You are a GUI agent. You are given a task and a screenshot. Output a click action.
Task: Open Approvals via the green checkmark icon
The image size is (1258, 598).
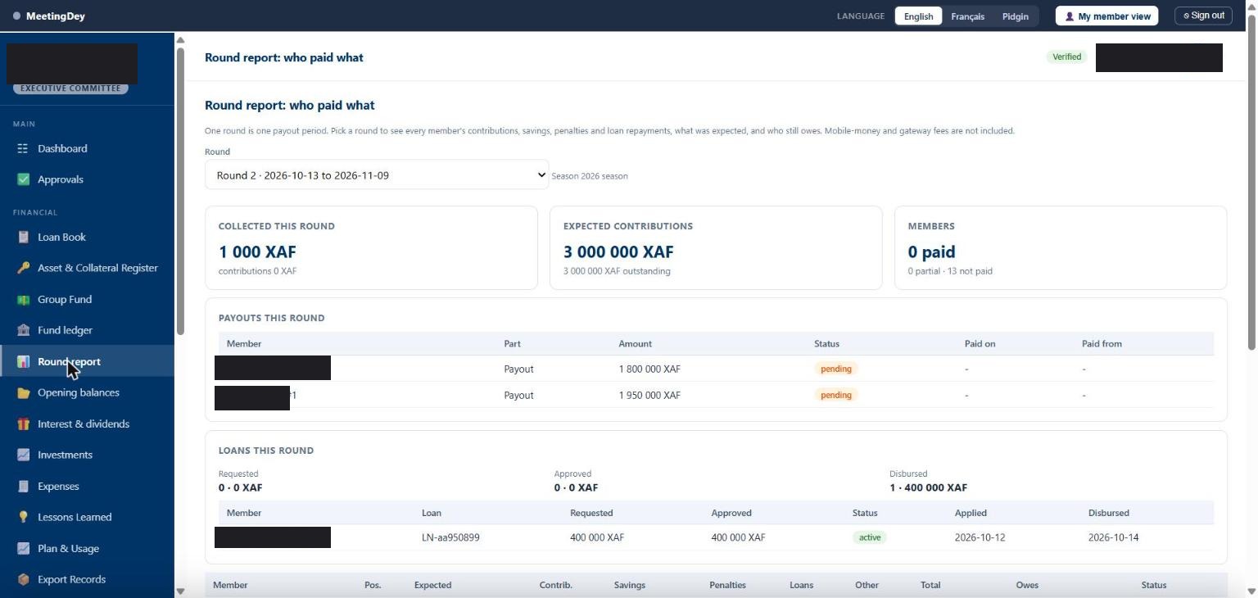point(23,179)
